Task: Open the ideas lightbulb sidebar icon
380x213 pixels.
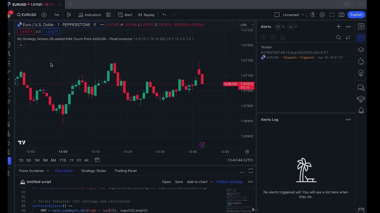Action: tap(361, 73)
